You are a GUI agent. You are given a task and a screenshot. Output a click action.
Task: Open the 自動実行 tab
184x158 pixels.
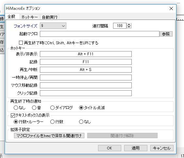point(50,17)
